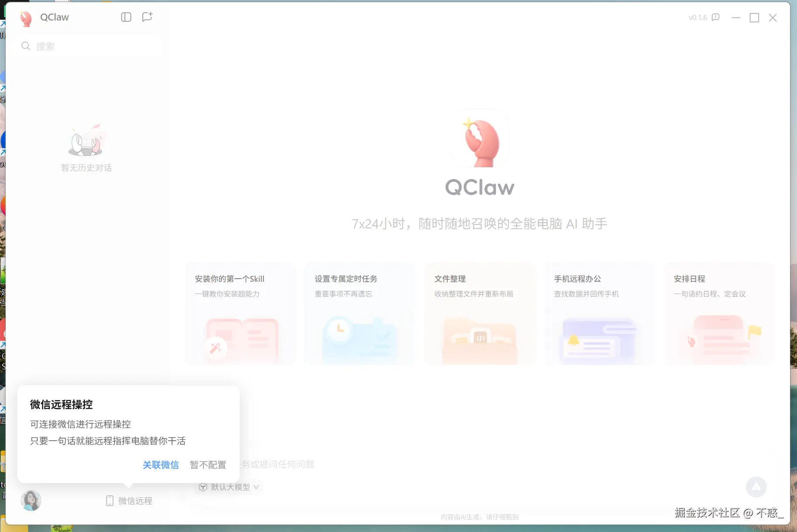The image size is (797, 532).
Task: Click the 微信远程操控 popup title
Action: (61, 404)
